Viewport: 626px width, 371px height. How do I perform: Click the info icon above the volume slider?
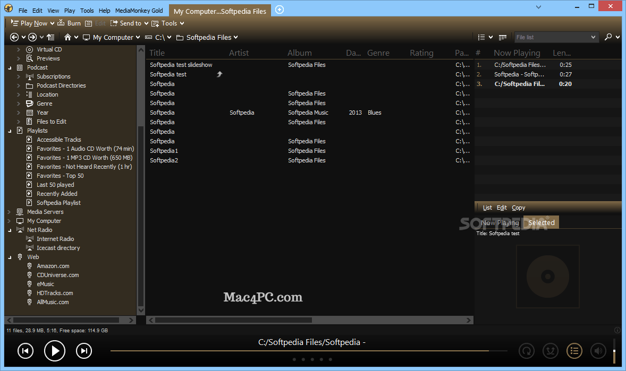[x=617, y=330]
